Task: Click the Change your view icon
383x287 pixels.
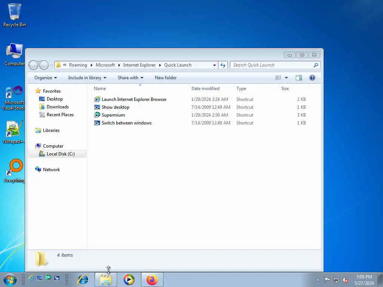Action: pyautogui.click(x=278, y=78)
